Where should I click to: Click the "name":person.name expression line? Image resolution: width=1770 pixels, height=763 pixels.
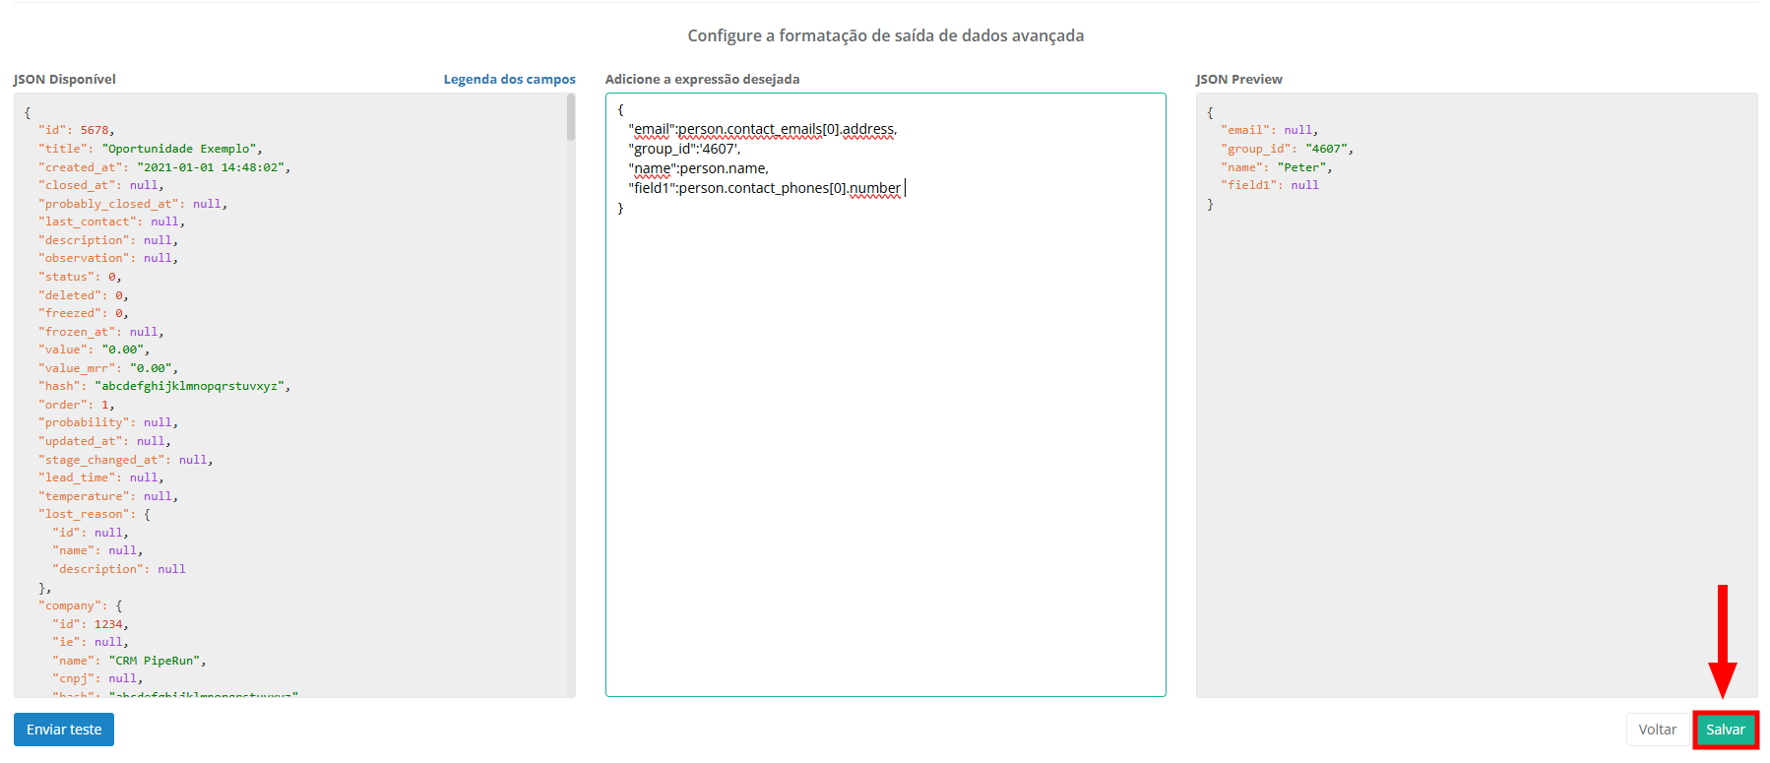point(699,168)
